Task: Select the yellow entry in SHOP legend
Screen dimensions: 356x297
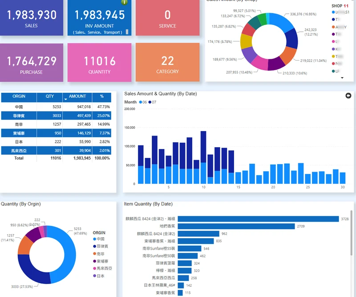Action: [x=337, y=57]
